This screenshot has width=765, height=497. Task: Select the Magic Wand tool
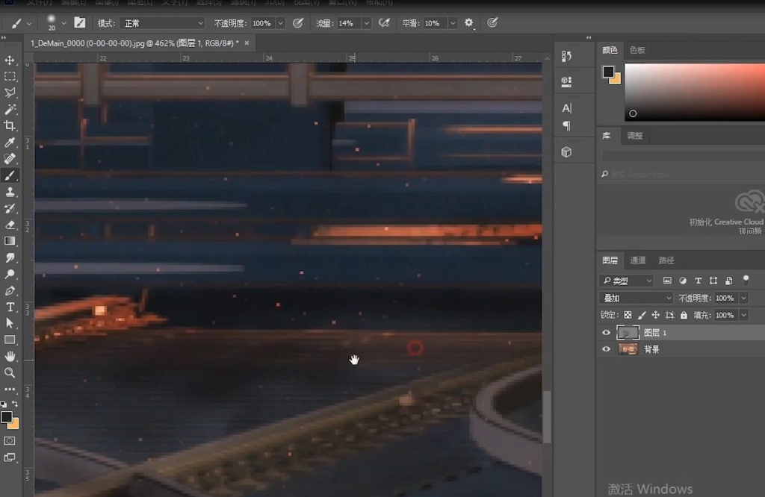tap(10, 109)
